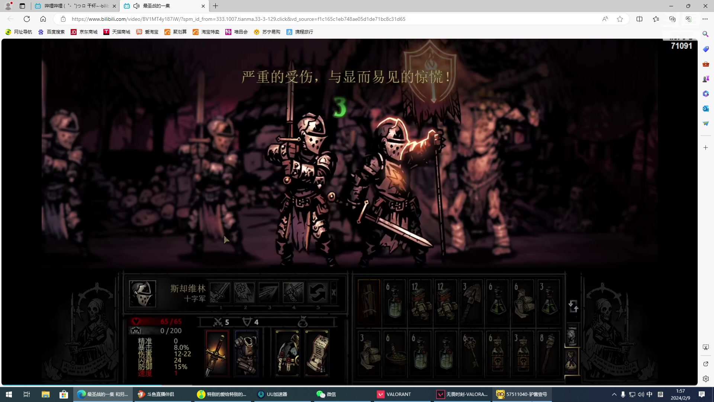Open the 苏宁易购 bookmark
The image size is (714, 402).
tap(267, 32)
